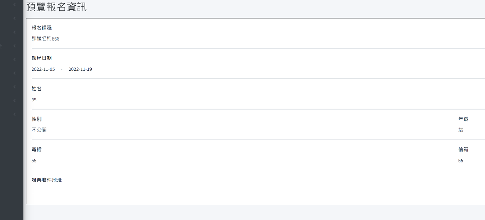The image size is (485, 220).
Task: Click the 年齡 field label
Action: (x=463, y=119)
